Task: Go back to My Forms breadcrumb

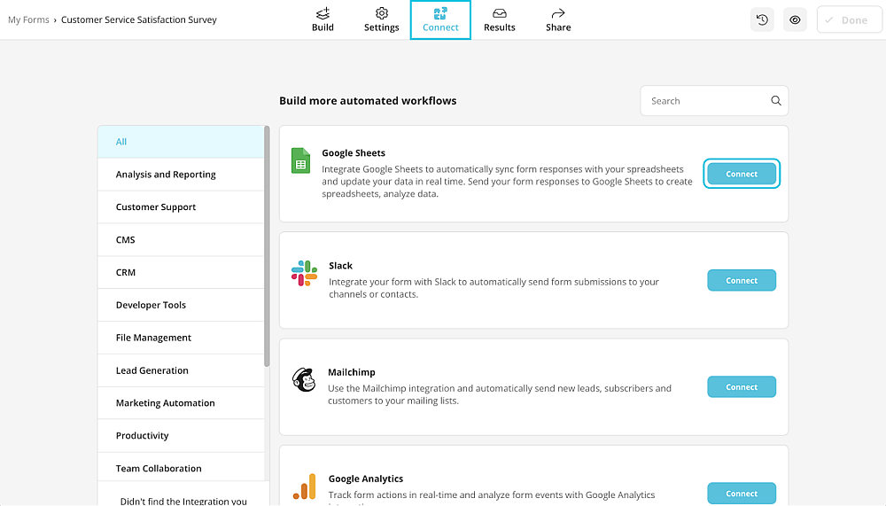Action: [x=28, y=19]
